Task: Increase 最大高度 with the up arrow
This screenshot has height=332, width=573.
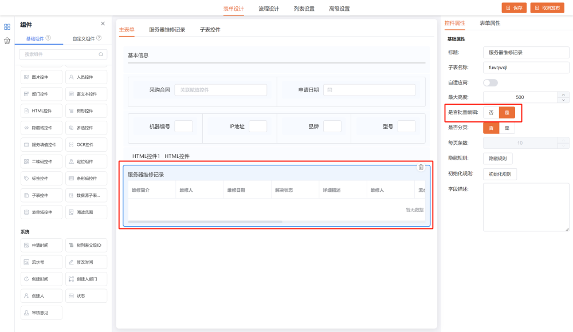Action: coord(563,94)
